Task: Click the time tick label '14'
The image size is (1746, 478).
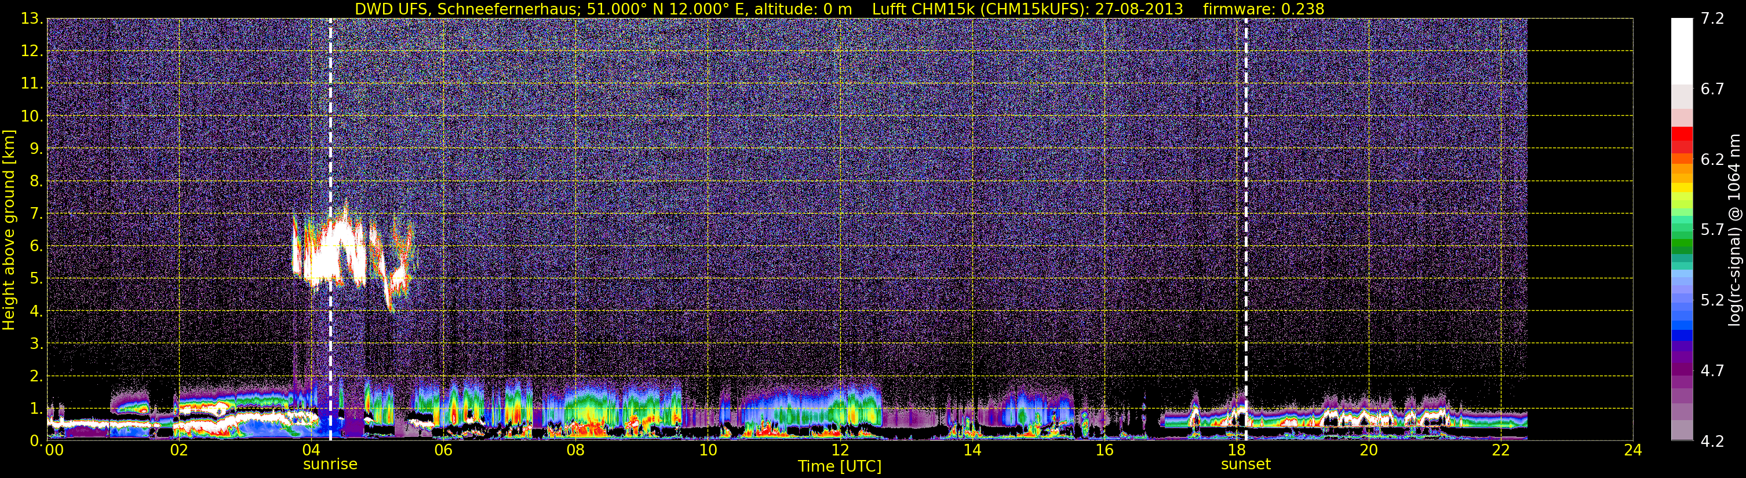Action: pyautogui.click(x=972, y=451)
